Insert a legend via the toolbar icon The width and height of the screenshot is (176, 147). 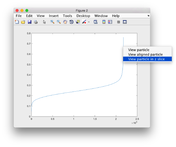pos(110,22)
